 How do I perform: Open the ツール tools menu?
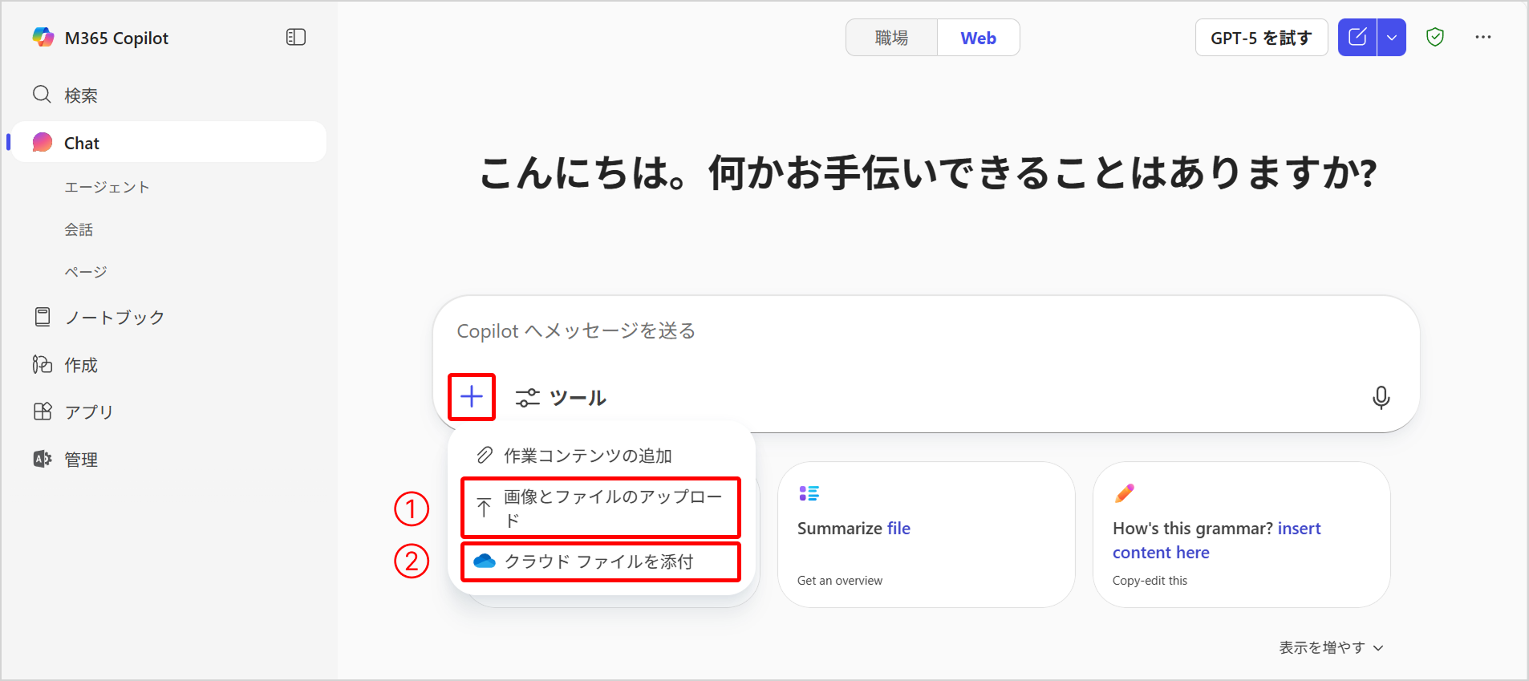pyautogui.click(x=561, y=398)
